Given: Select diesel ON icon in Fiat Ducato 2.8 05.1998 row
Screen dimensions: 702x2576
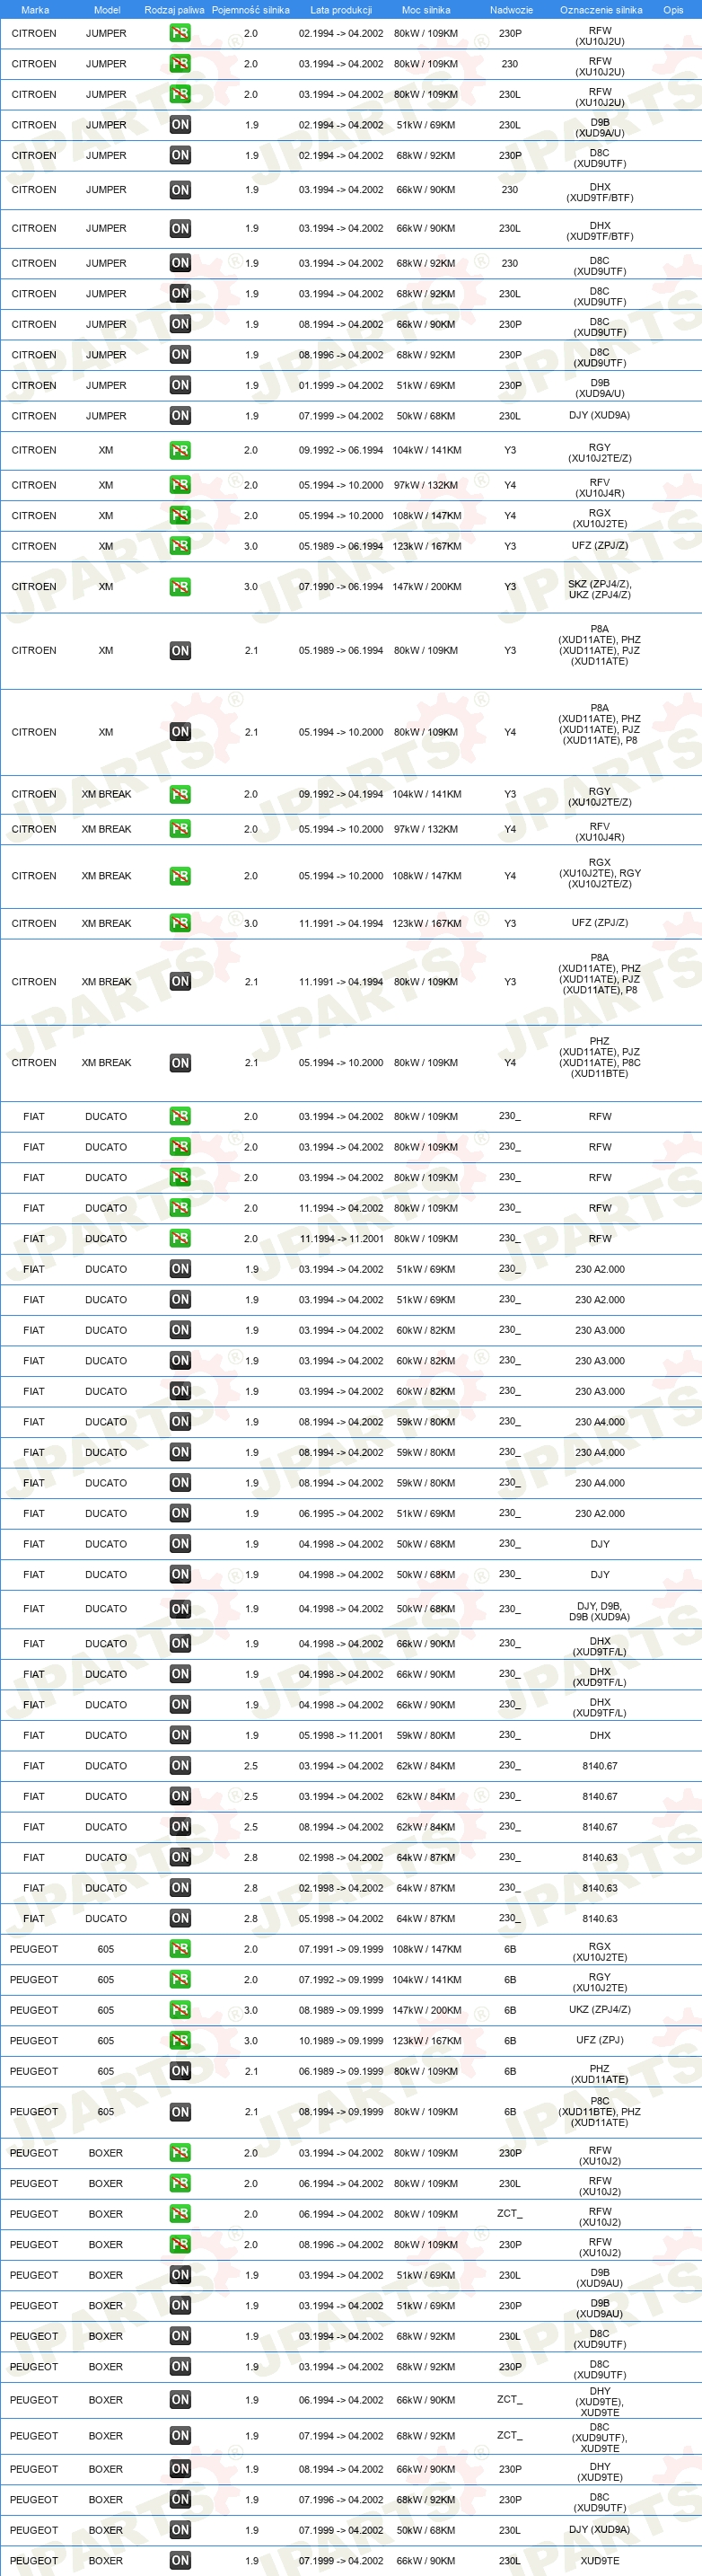Looking at the screenshot, I should pos(180,1918).
